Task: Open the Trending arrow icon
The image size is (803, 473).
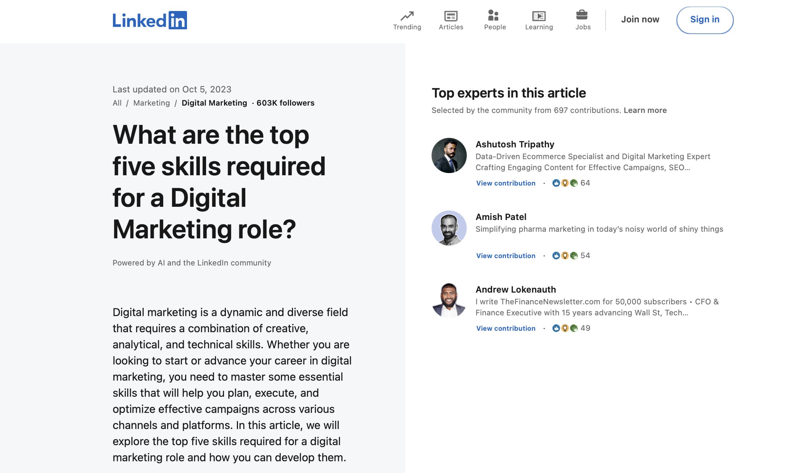Action: click(x=407, y=16)
